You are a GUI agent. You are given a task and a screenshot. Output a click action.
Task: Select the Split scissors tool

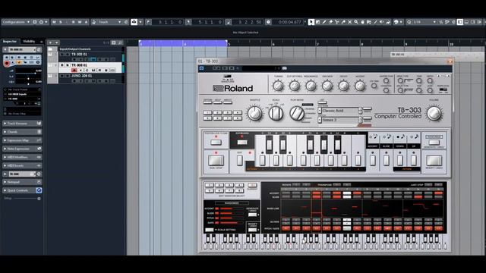337,22
